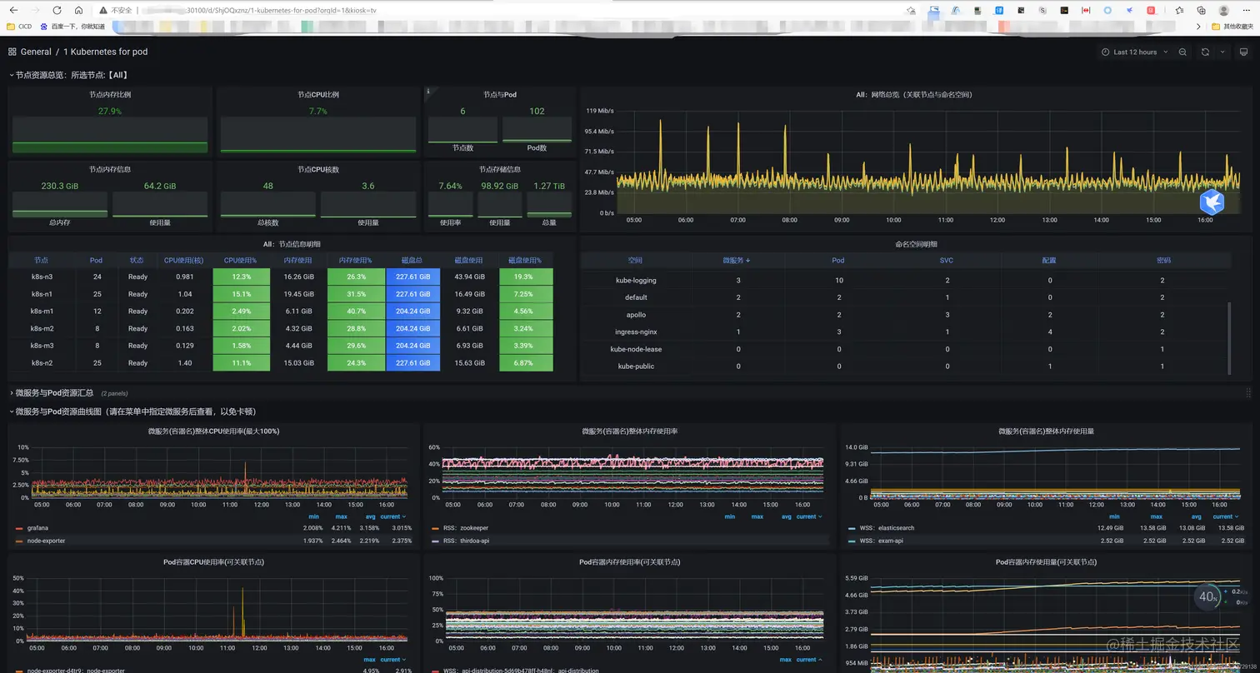This screenshot has height=673, width=1260.
Task: Sort node table by CPU使用(核) header
Action: point(184,260)
